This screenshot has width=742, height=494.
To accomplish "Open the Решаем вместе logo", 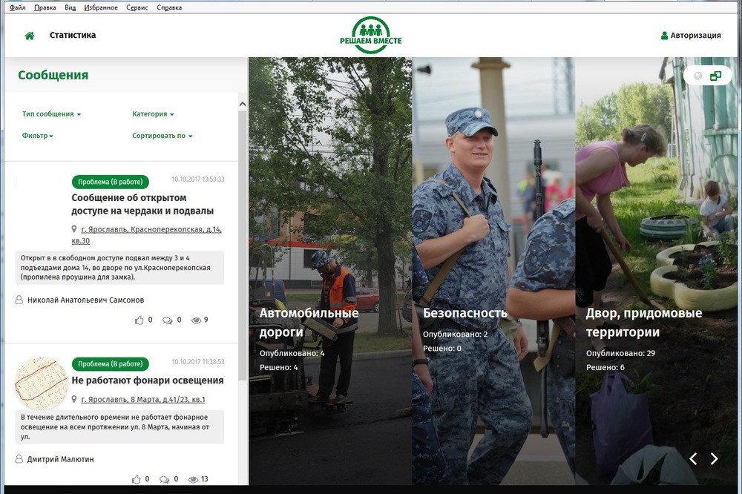I will click(x=370, y=35).
